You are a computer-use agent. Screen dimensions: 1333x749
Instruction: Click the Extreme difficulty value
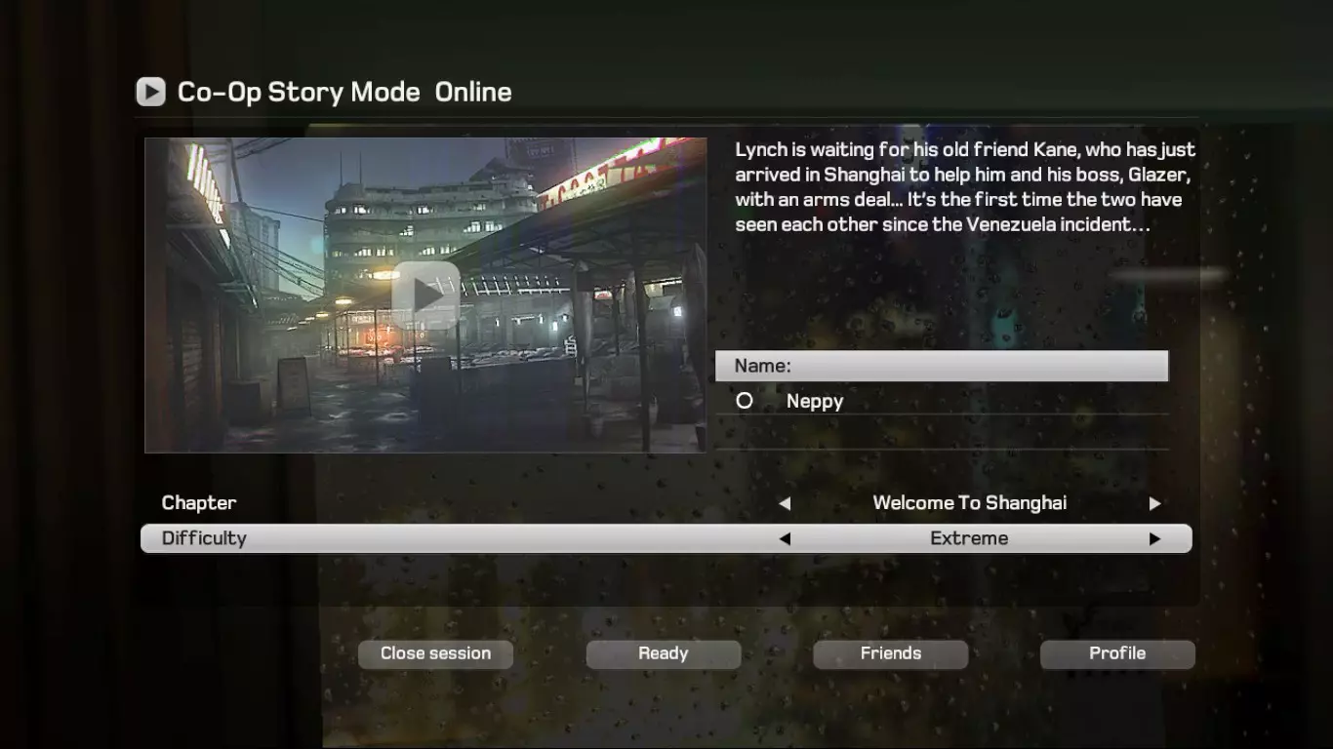(969, 538)
